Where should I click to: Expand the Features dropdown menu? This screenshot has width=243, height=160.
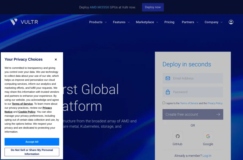click(x=121, y=22)
